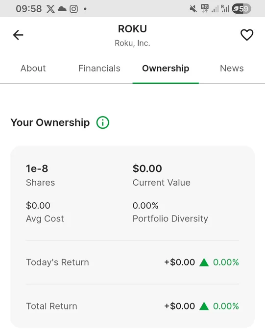This screenshot has width=265, height=333.
Task: Tap the Today's Return row
Action: coord(132,262)
